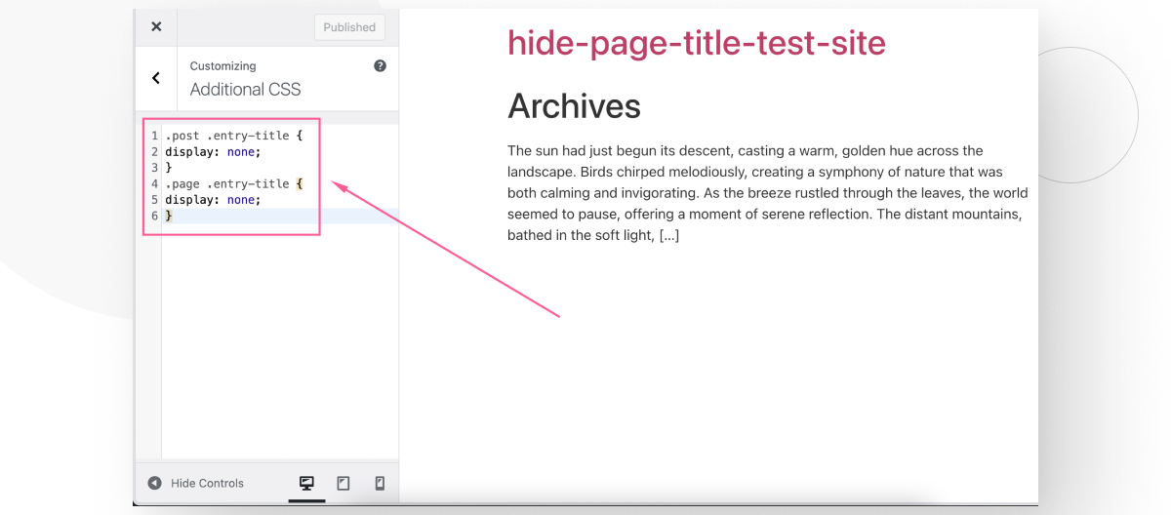Click CSS line '.post .entry-title {'

click(x=234, y=136)
